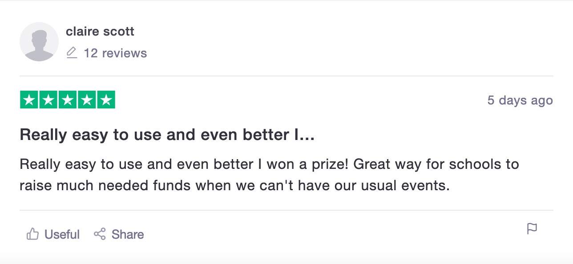573x264 pixels.
Task: Open the claire scott reviewer name
Action: point(100,32)
